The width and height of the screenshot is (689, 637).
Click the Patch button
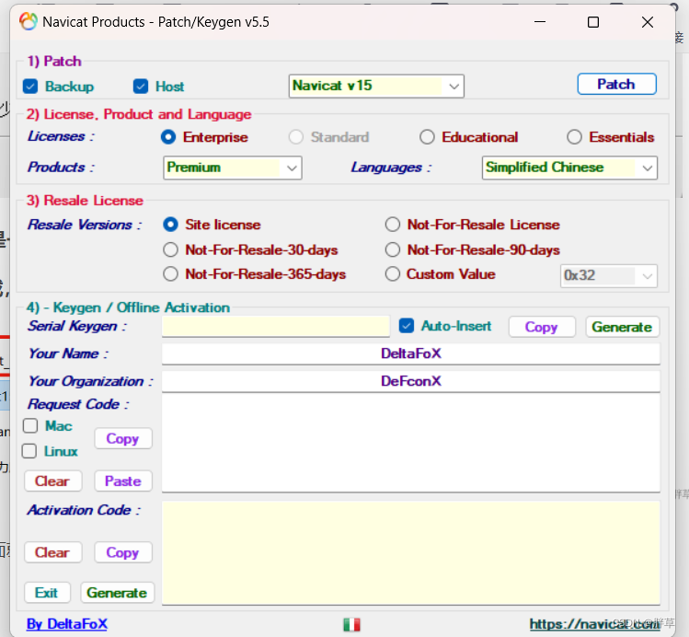[616, 84]
